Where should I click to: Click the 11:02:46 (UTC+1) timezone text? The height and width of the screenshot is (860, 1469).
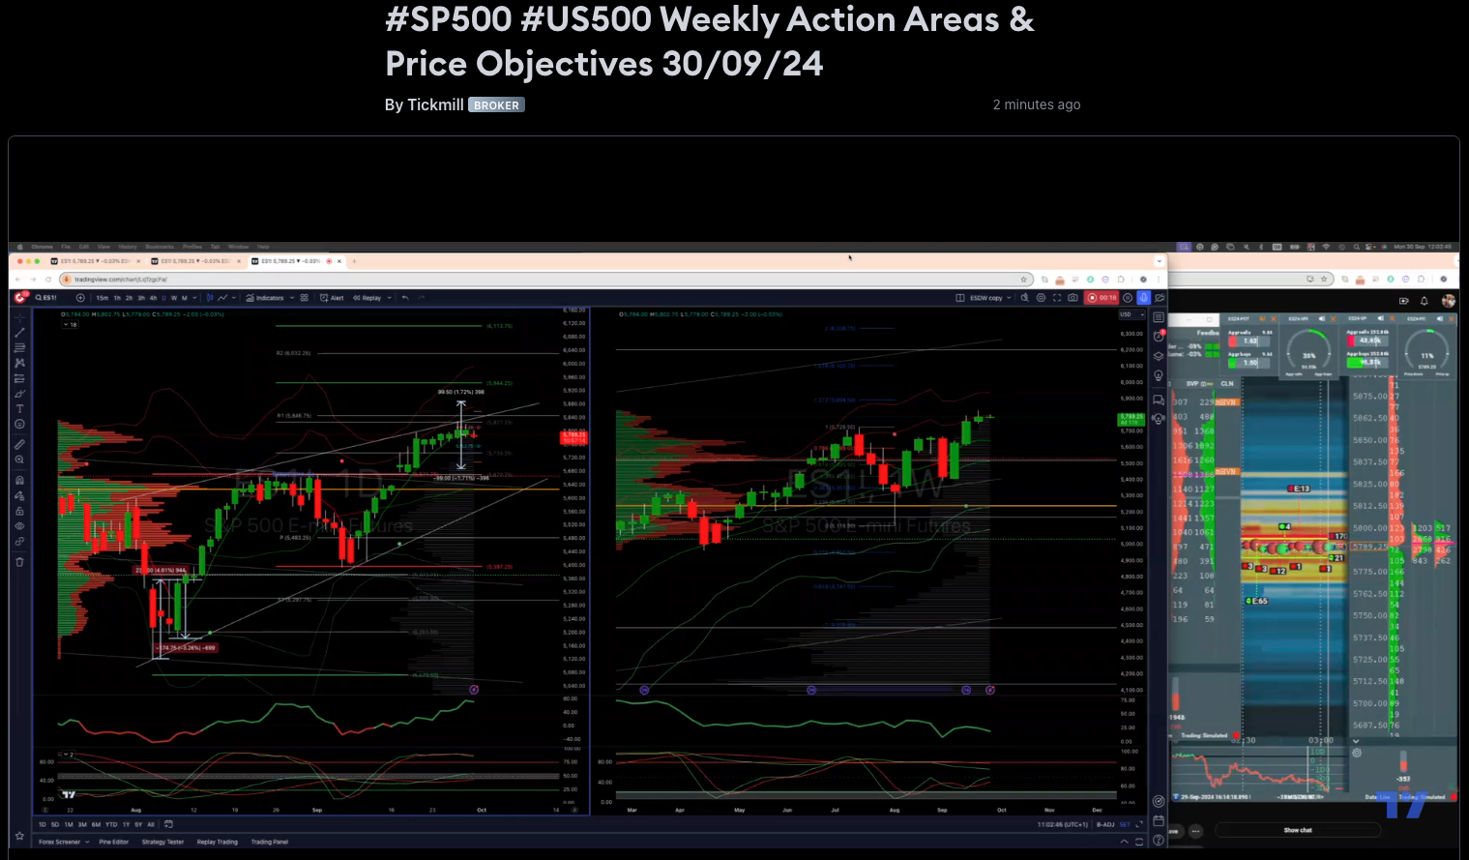(x=1063, y=824)
